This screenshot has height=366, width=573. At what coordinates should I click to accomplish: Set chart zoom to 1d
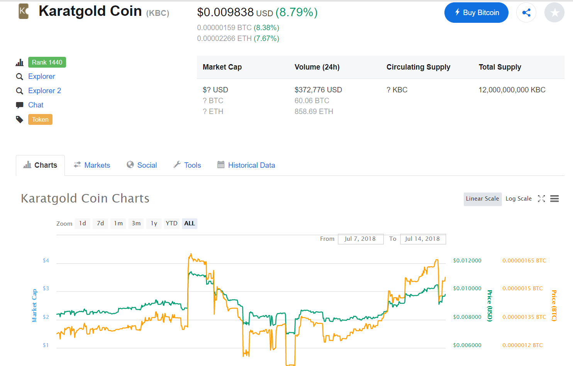point(83,223)
